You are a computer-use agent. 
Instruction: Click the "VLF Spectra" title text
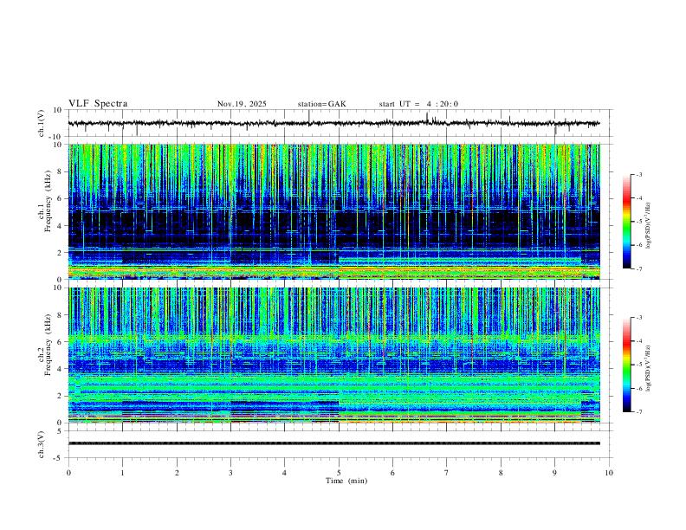[x=98, y=104]
